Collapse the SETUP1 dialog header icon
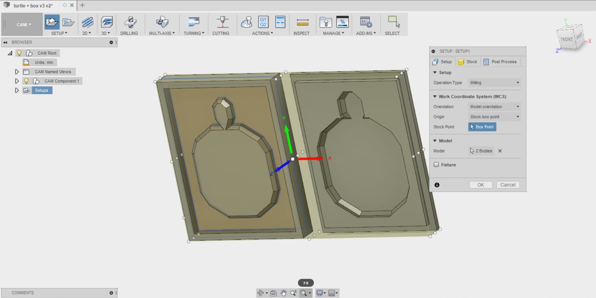The width and height of the screenshot is (596, 298). (x=433, y=51)
